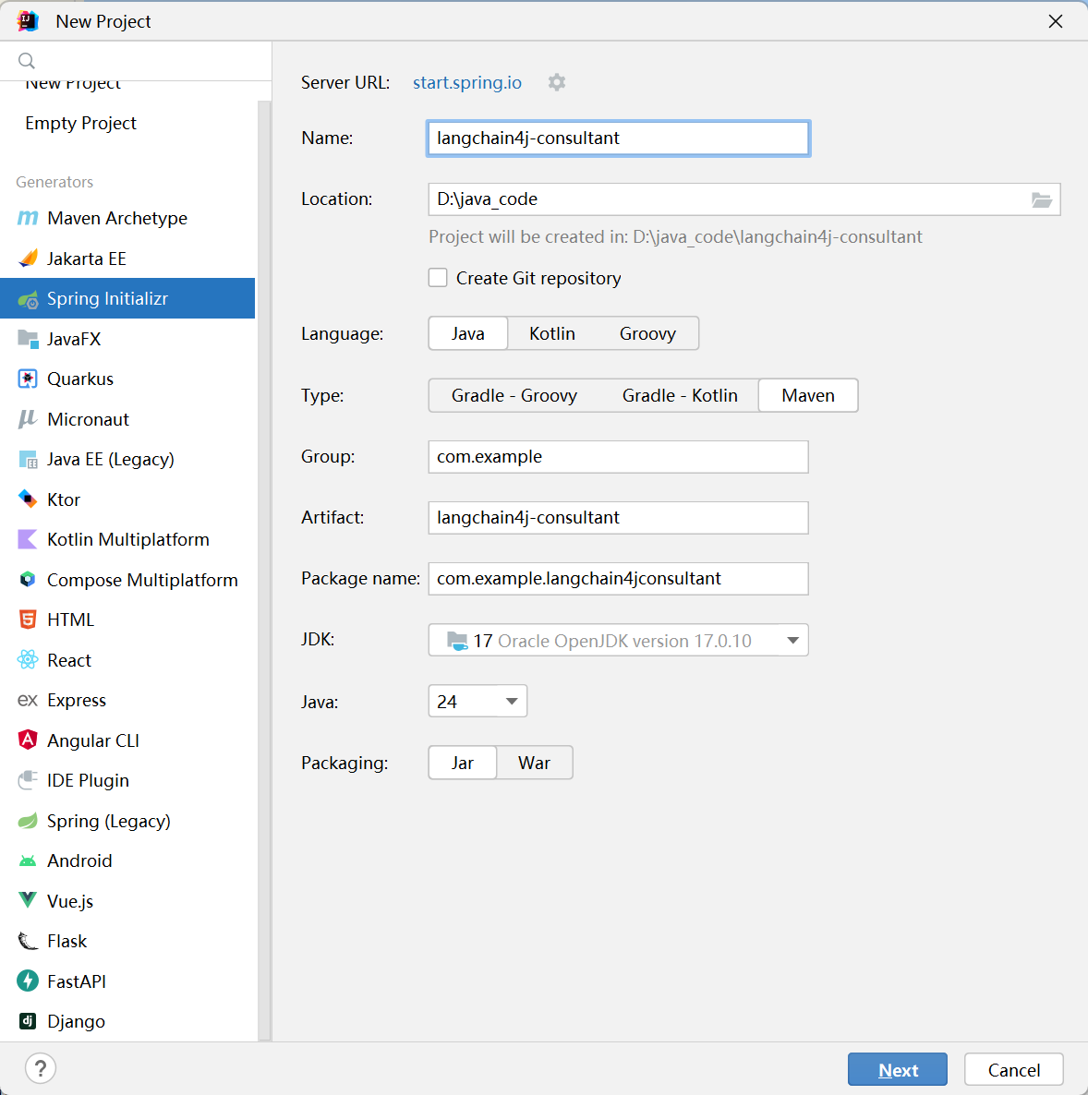
Task: Click the Kotlin Multiplatform K icon
Action: 28,540
